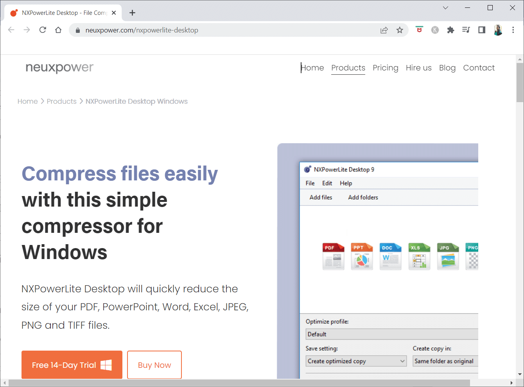Open a new tab with plus button
524x387 pixels.
133,13
